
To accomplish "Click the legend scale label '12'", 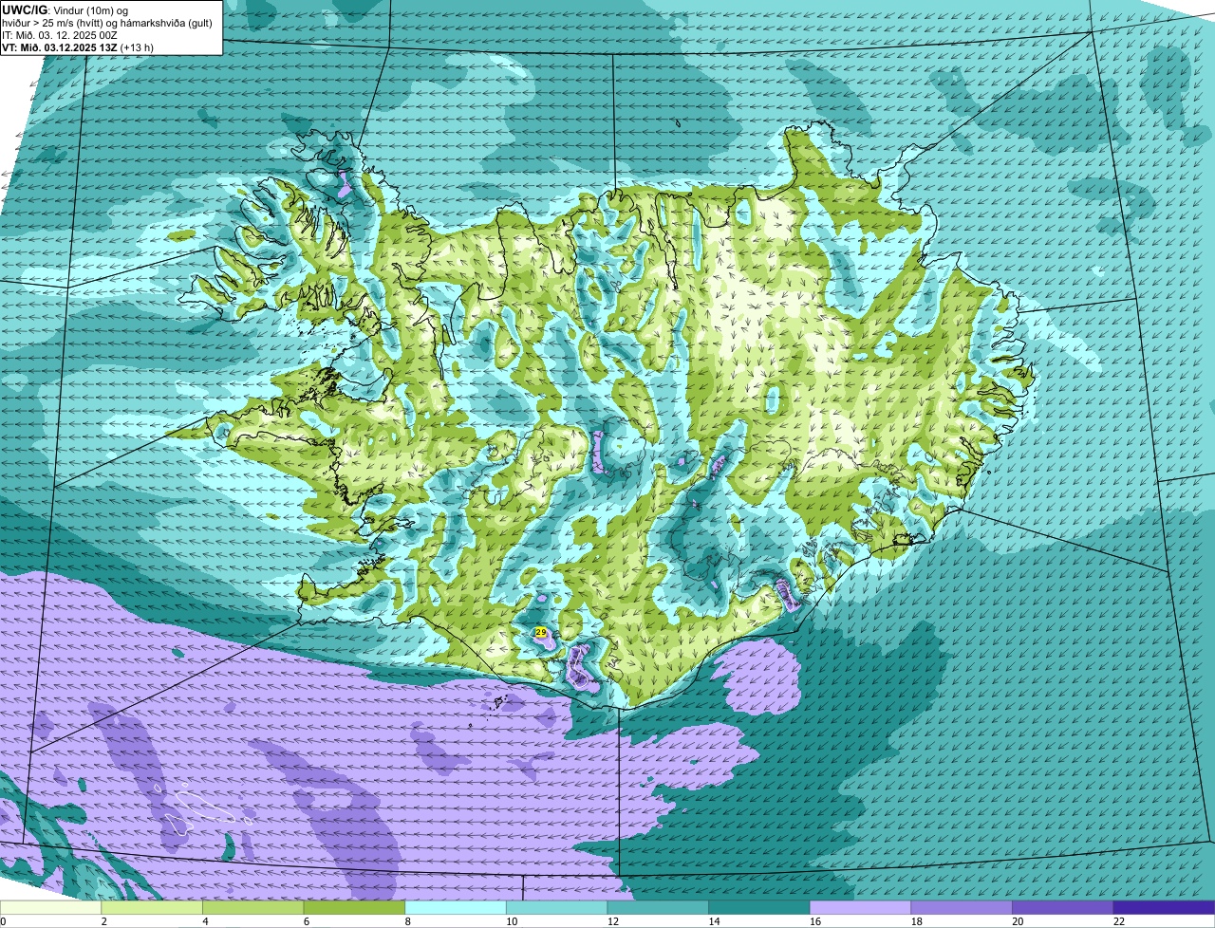I will (612, 921).
